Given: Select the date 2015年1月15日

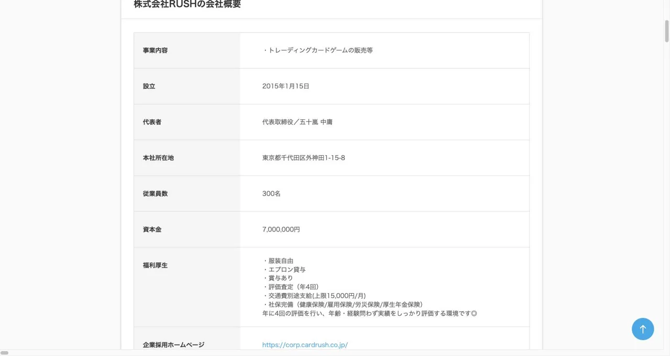Looking at the screenshot, I should pos(286,86).
